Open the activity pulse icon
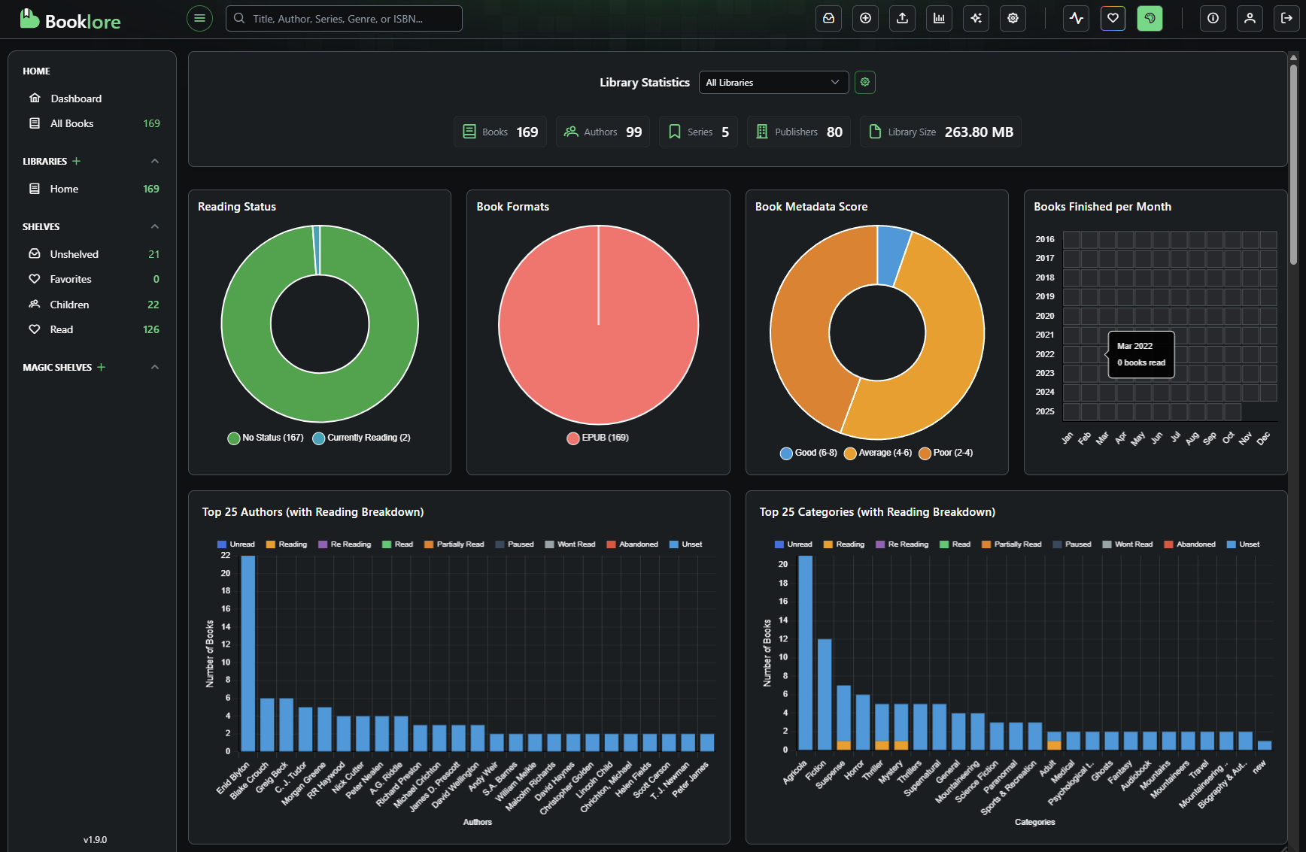This screenshot has height=852, width=1306. (x=1076, y=18)
